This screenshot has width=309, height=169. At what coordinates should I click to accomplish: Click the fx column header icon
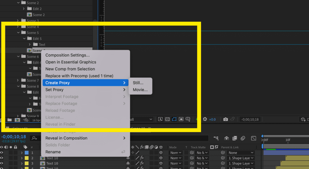pos(142,147)
